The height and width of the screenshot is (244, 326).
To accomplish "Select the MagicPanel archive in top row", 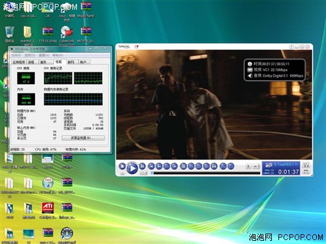I will click(86, 10).
